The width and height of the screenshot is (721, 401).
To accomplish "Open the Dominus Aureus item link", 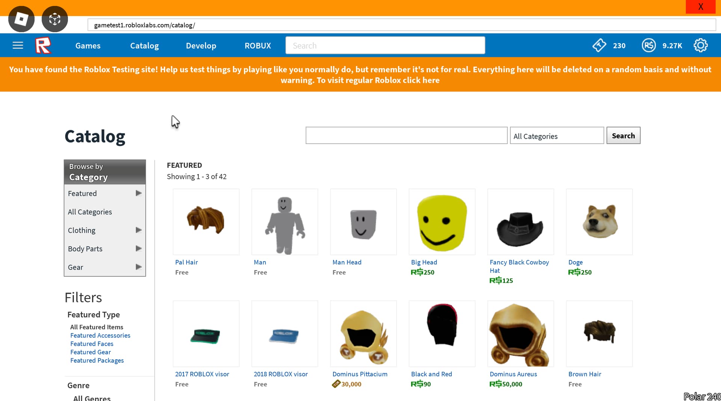I will 513,374.
